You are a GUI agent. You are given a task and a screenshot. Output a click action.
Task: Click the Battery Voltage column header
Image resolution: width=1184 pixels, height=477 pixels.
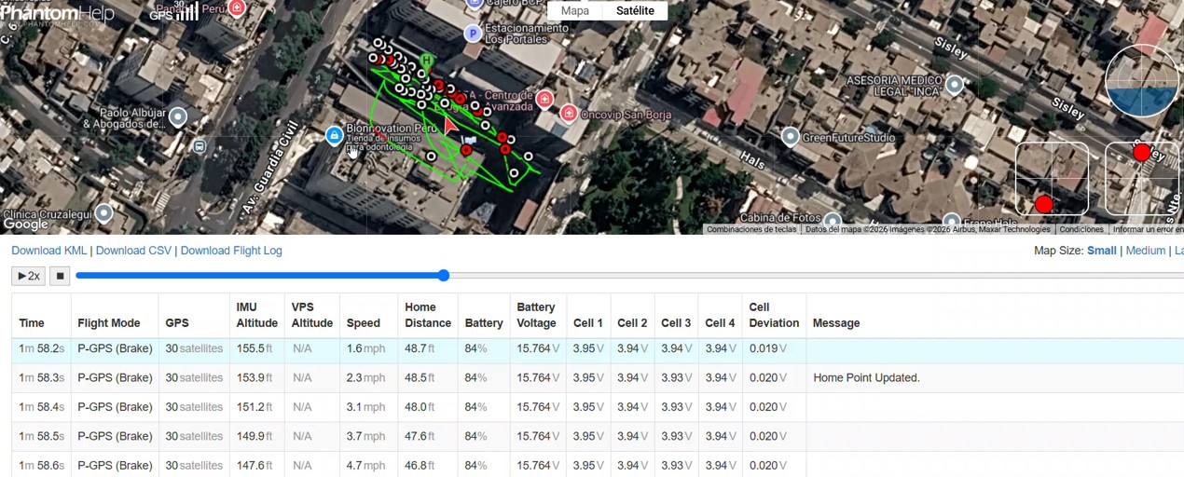point(539,315)
